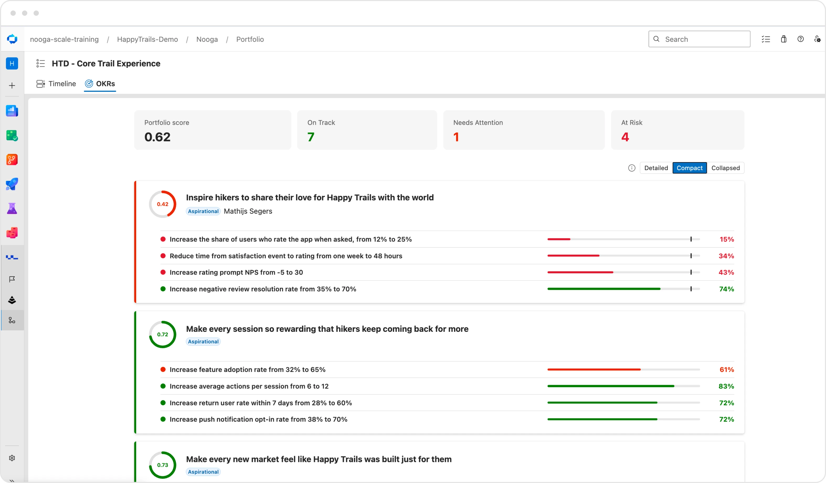Click the plus add-new icon in sidebar

[x=12, y=86]
